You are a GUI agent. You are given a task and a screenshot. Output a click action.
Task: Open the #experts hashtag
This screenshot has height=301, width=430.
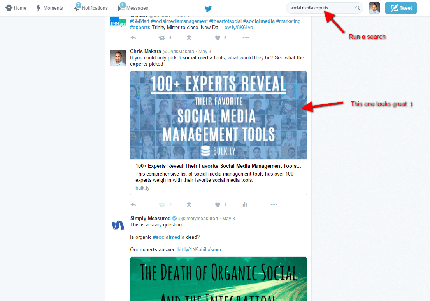point(140,28)
